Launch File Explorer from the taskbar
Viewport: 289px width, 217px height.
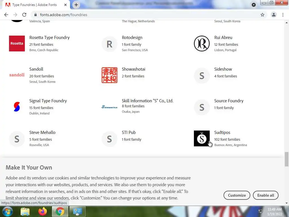(x=25, y=211)
